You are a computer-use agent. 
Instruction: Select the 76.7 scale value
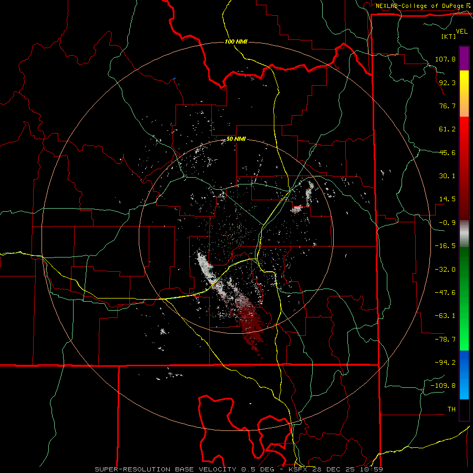(447, 106)
